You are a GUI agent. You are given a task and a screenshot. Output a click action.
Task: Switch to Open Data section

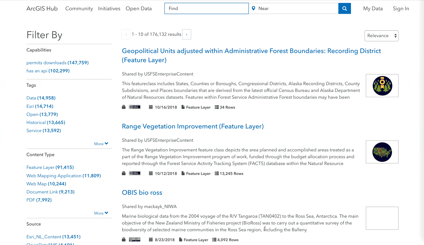coord(138,9)
